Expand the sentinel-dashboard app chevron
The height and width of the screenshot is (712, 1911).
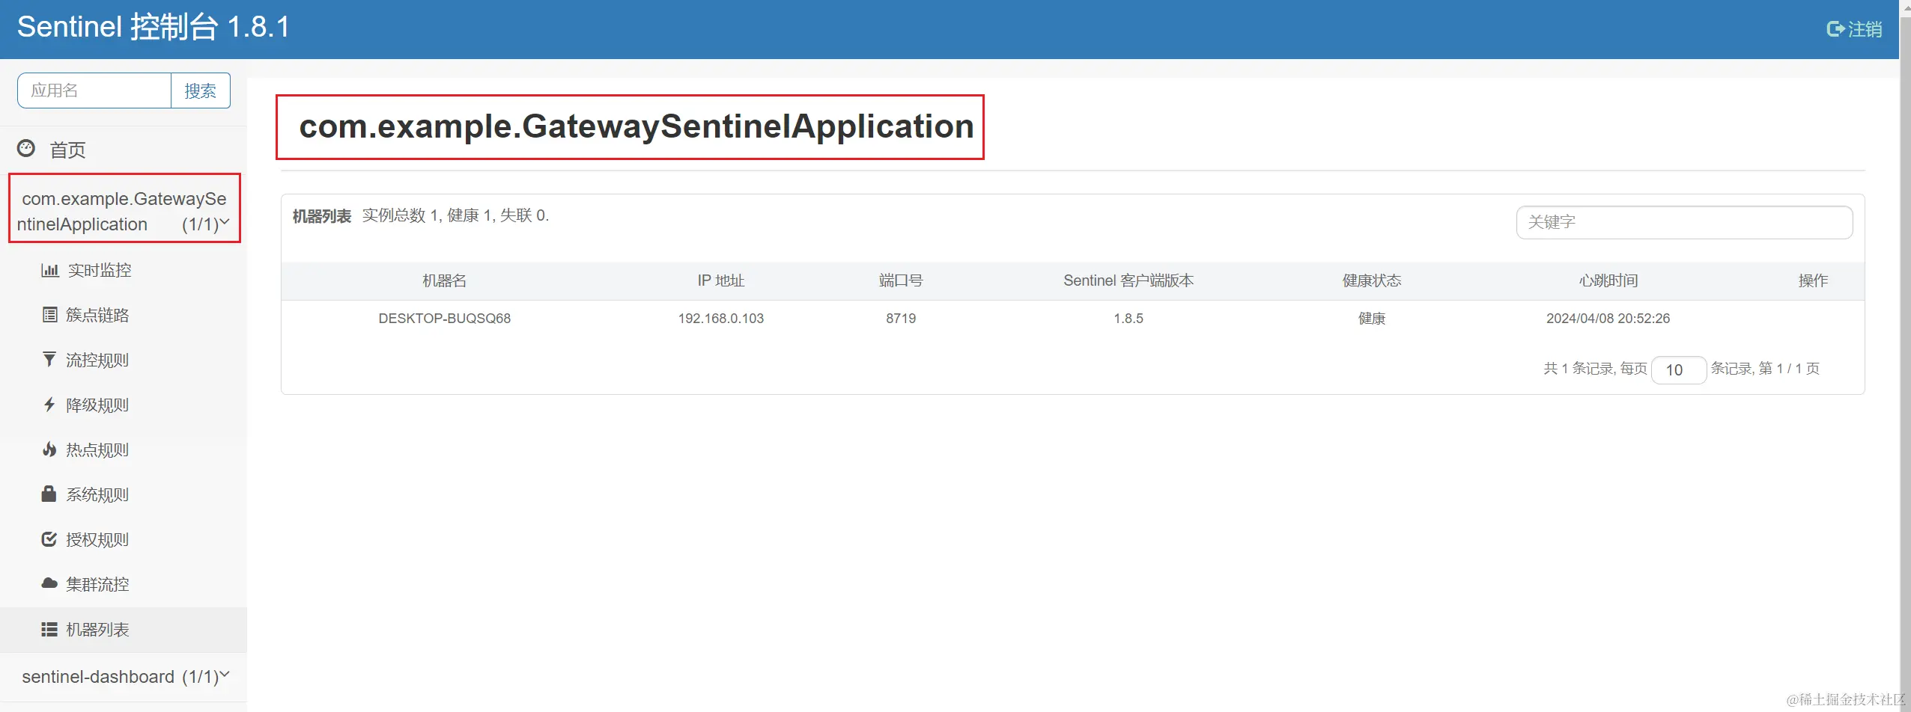[x=225, y=675]
